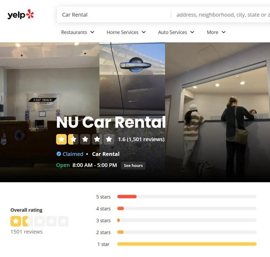This screenshot has height=257, width=270.
Task: Open the car door handle photo
Action: pyautogui.click(x=132, y=79)
